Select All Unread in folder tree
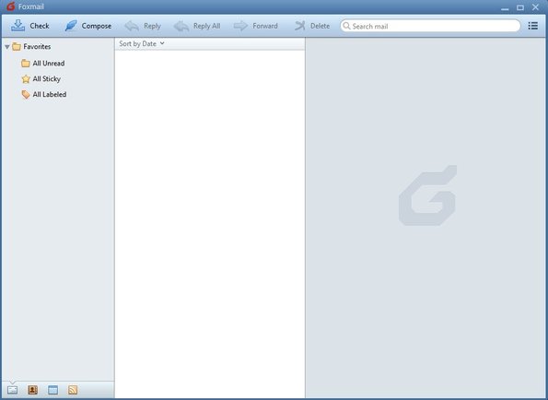 (49, 64)
